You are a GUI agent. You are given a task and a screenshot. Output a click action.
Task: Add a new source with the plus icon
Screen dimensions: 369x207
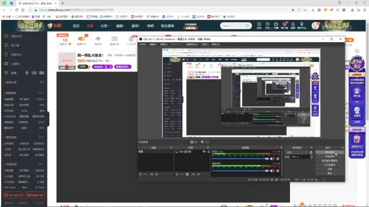177,174
